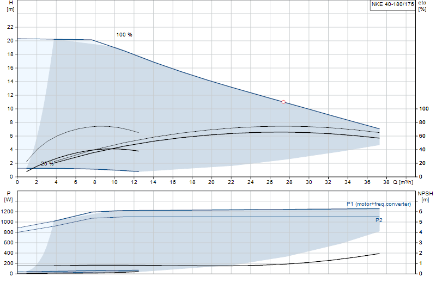Click the Q [m³/h] axis label
This screenshot has height=283, width=436.
click(x=403, y=182)
